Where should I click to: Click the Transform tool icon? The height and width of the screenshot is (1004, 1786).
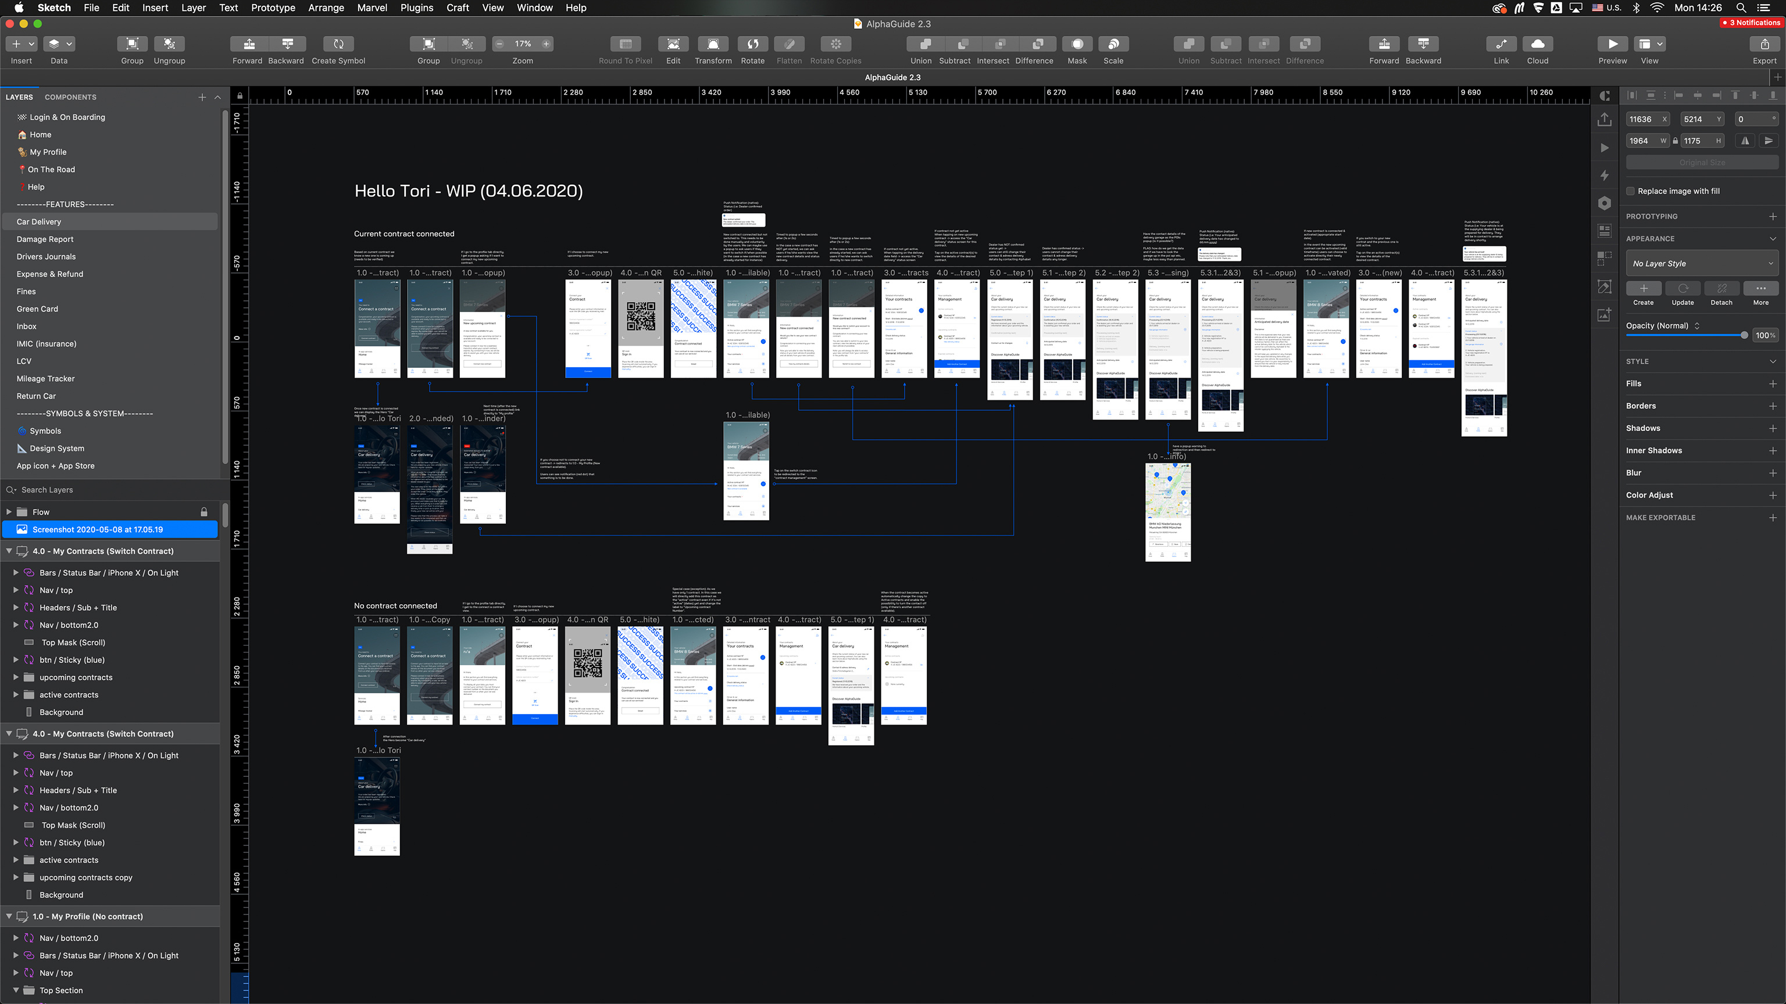pyautogui.click(x=713, y=44)
